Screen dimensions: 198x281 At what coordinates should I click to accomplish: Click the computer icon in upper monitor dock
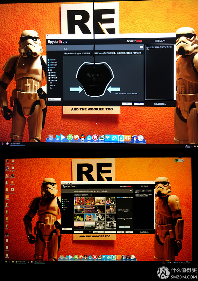(58, 138)
